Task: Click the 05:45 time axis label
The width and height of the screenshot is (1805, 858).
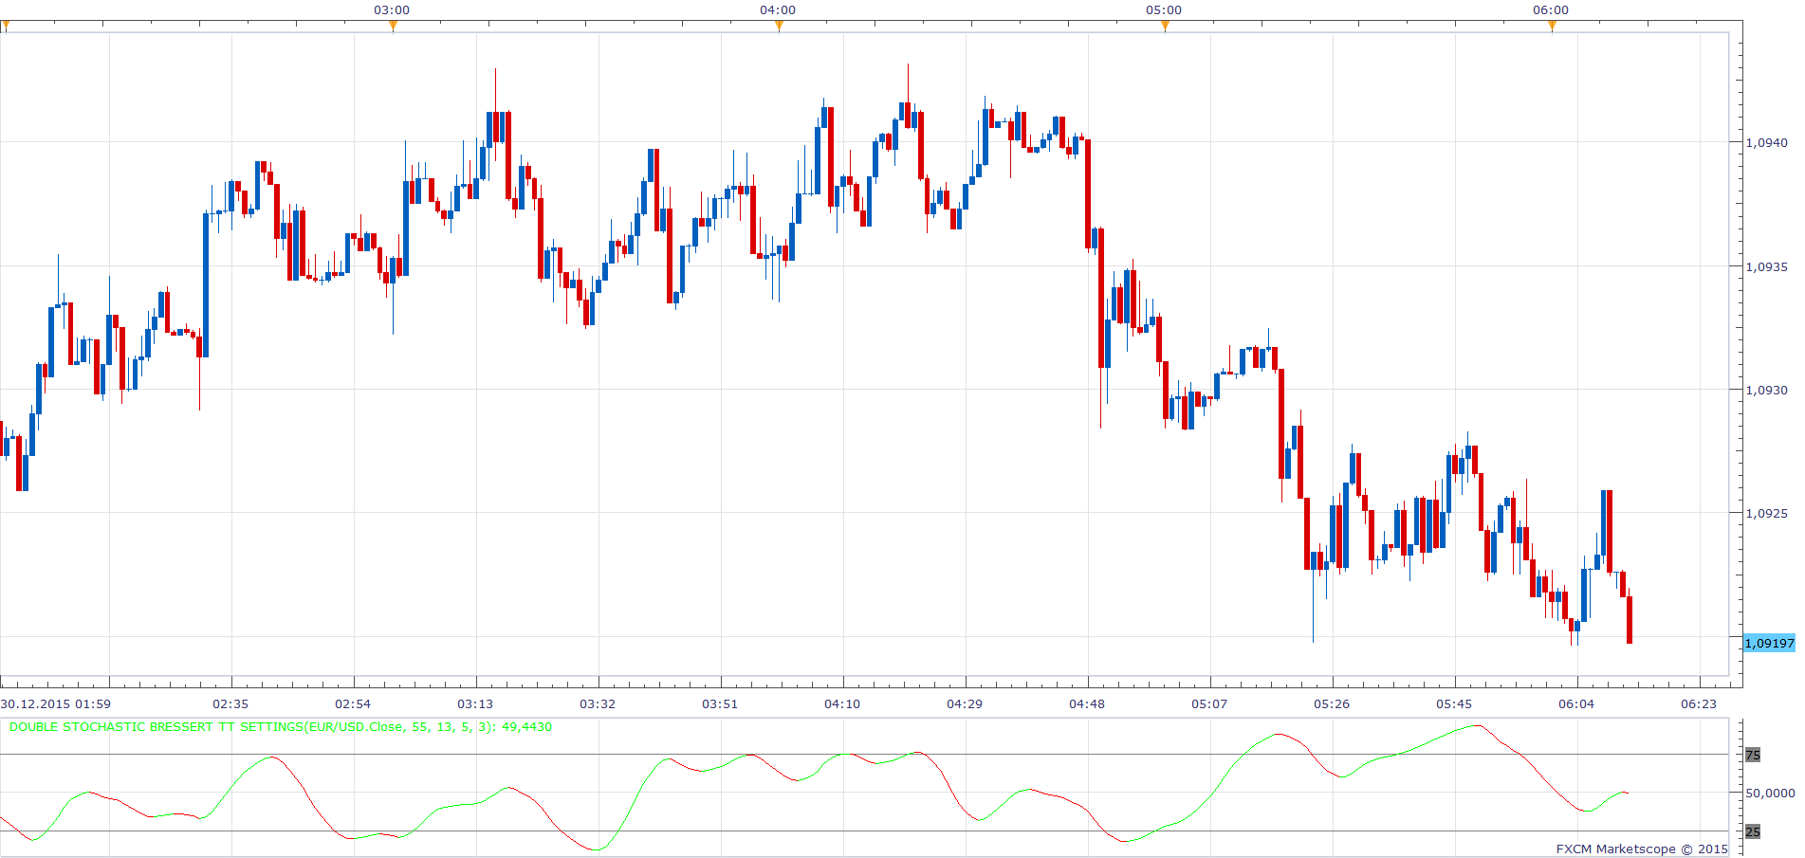Action: click(x=1454, y=703)
